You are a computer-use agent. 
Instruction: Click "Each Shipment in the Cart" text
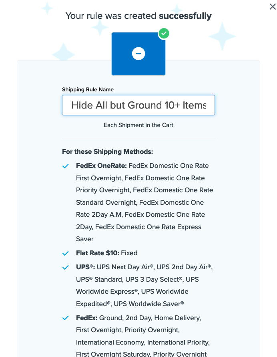[x=138, y=125]
